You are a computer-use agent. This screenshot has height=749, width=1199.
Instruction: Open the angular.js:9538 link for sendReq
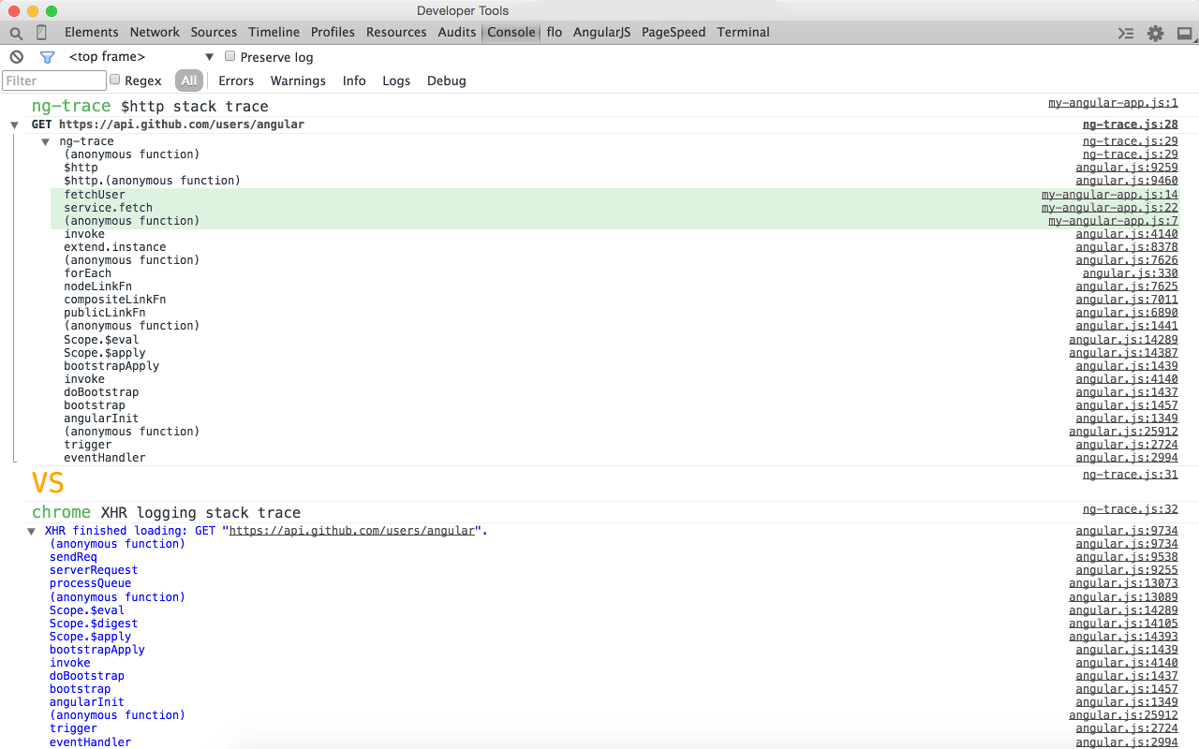tap(1127, 557)
